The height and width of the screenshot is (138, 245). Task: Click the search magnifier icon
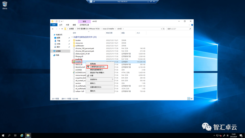(x=190, y=29)
